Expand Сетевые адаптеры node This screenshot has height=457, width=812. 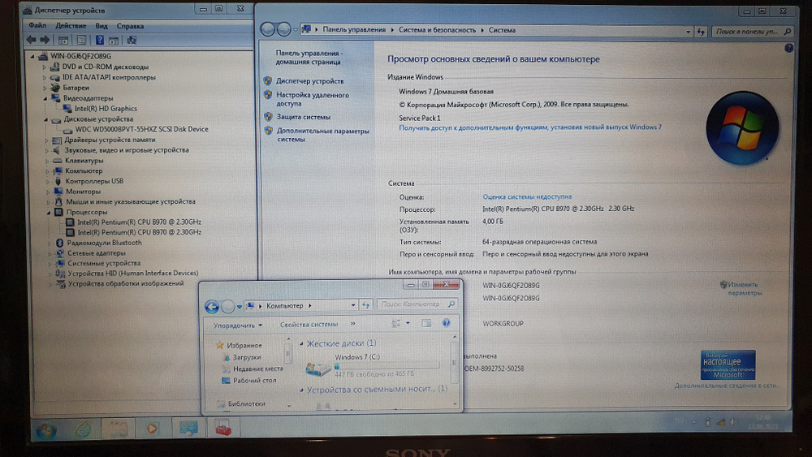50,253
